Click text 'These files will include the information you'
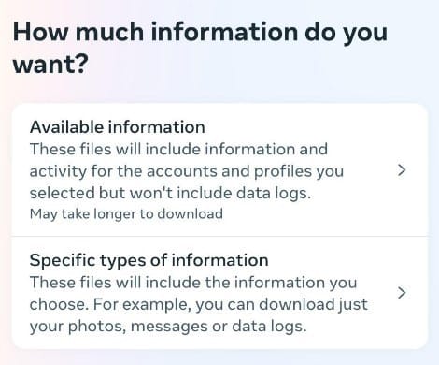 click(193, 283)
